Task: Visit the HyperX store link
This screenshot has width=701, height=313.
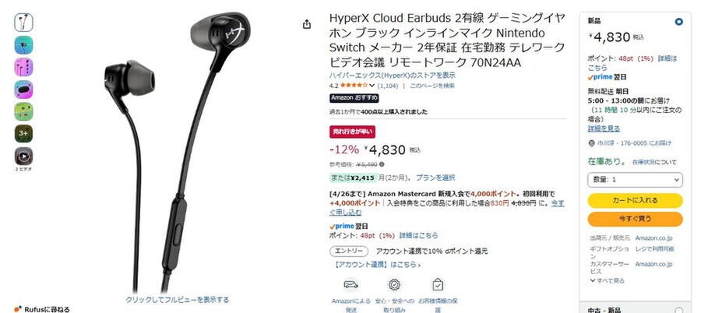Action: pos(392,75)
